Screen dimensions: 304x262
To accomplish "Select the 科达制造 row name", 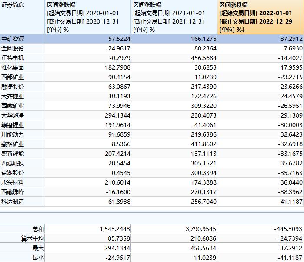I will (13, 202).
